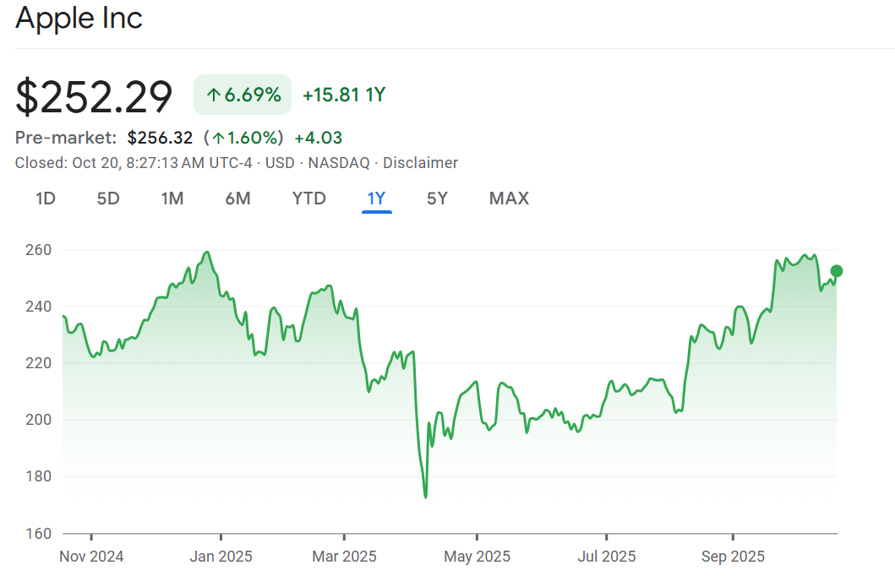Click the up arrow in 6.69% badge

(213, 95)
